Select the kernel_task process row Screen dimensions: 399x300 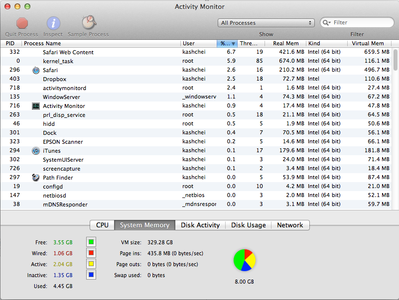tap(196, 61)
